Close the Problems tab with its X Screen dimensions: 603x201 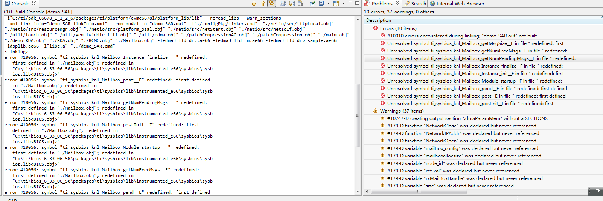pos(397,3)
